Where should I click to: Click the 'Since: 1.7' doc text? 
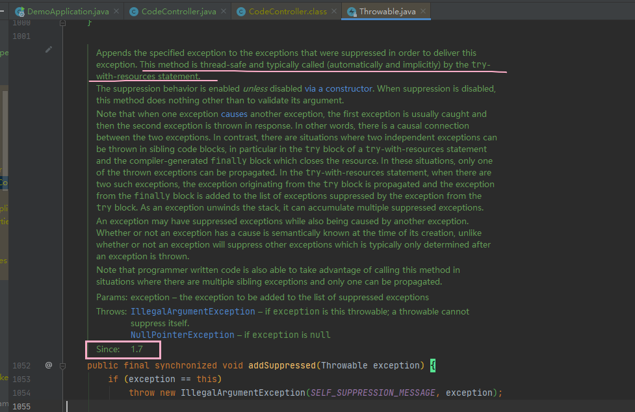pos(120,349)
